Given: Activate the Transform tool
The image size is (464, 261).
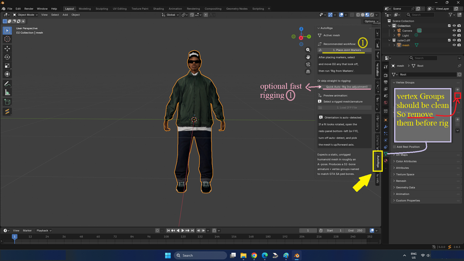Looking at the screenshot, I should pyautogui.click(x=7, y=74).
